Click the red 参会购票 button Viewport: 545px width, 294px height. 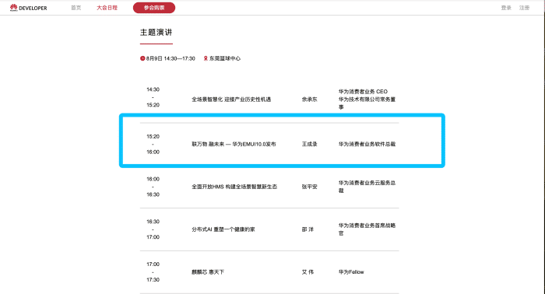(154, 8)
